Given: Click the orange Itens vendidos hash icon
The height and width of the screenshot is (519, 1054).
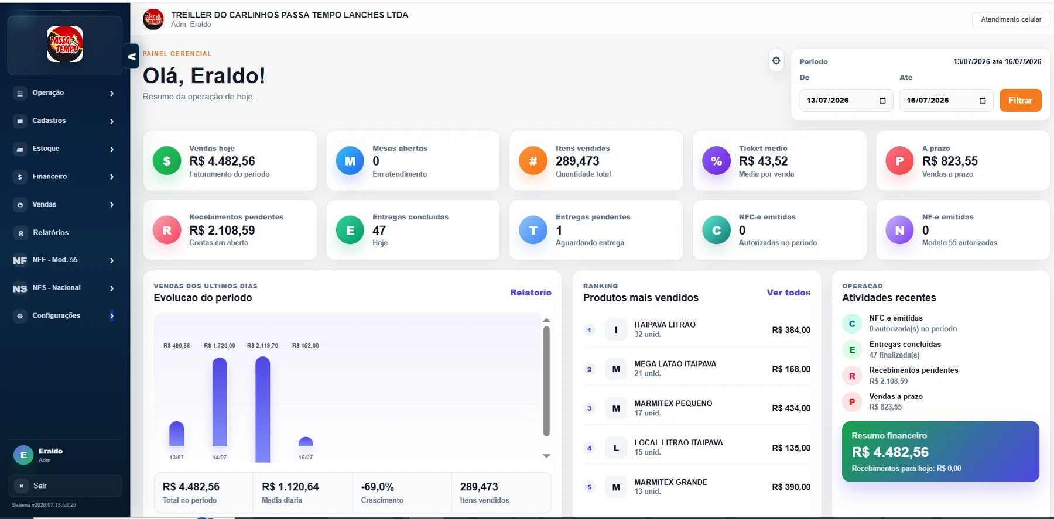Looking at the screenshot, I should (x=533, y=161).
